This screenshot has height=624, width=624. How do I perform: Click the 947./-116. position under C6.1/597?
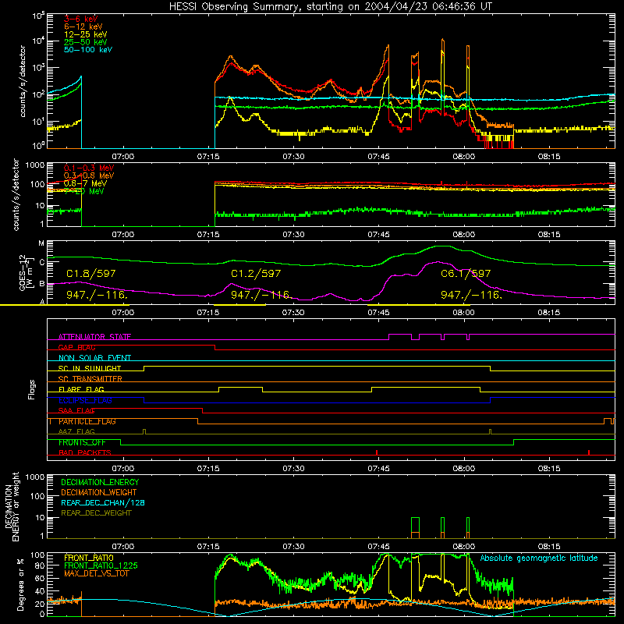pos(471,295)
